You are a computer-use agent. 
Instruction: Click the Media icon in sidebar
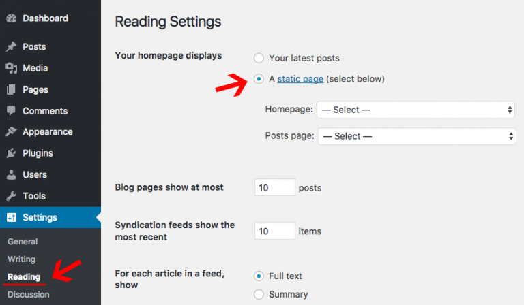(x=12, y=68)
